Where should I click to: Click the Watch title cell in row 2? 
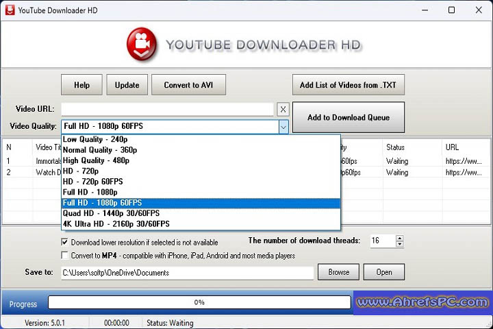(49, 173)
